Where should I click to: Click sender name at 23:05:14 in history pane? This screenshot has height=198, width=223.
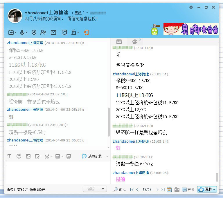coord(131,141)
